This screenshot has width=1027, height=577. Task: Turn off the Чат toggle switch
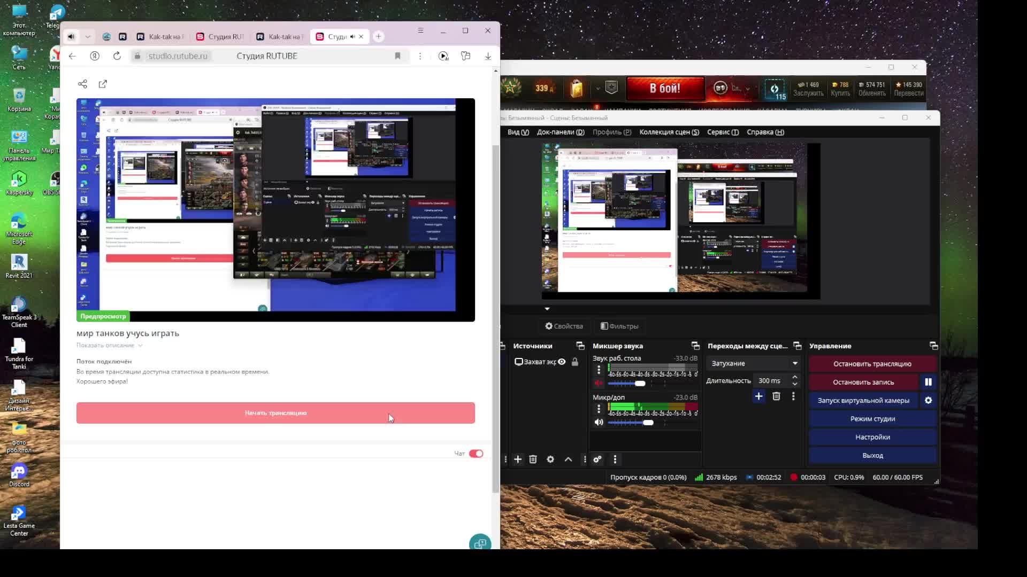(476, 454)
